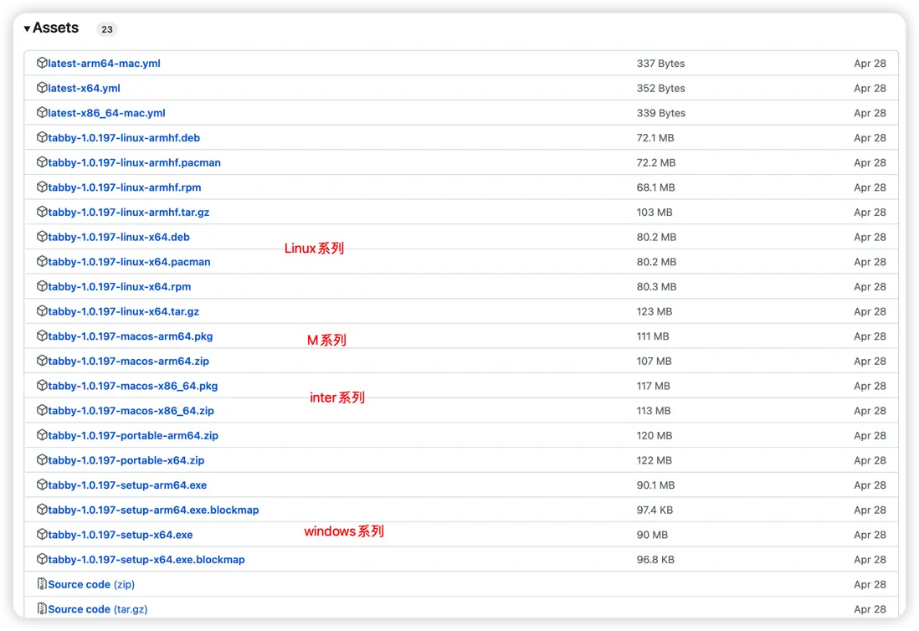The width and height of the screenshot is (919, 631).
Task: Click package icon beside macos-arm64.zip
Action: (42, 361)
